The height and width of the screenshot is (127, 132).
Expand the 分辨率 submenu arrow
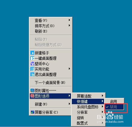pos(103,112)
